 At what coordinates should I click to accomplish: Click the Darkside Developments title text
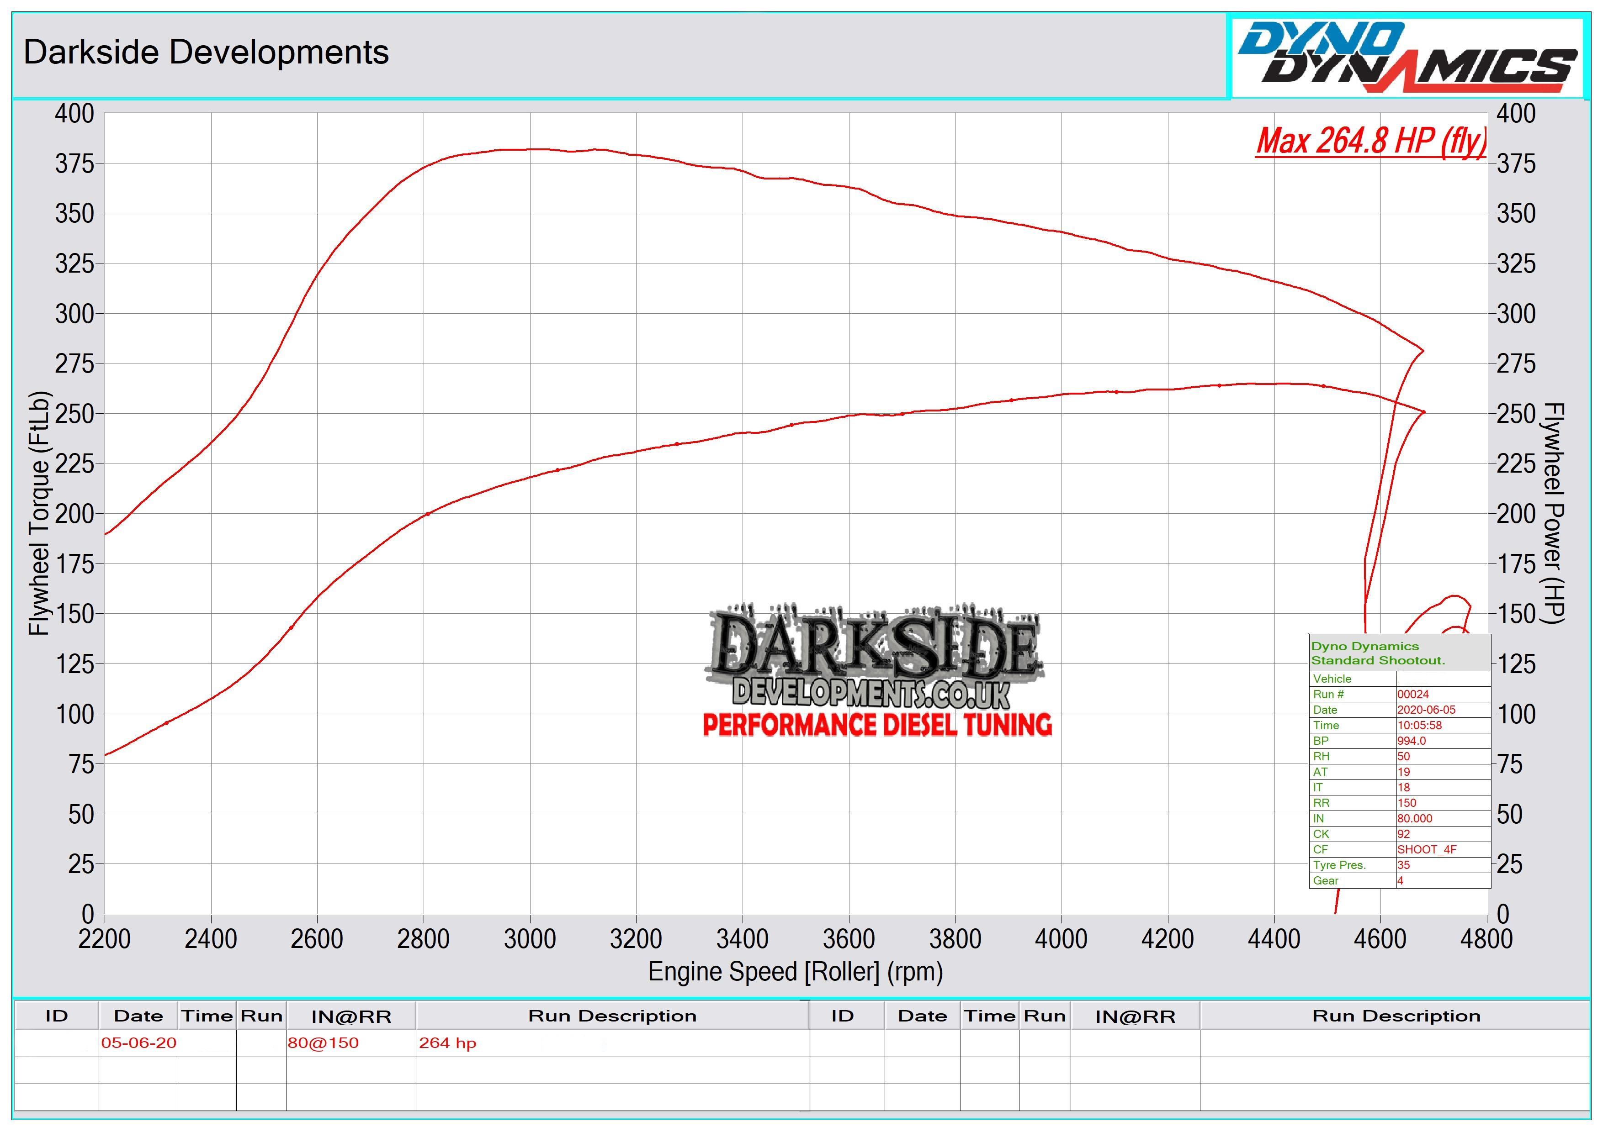(x=206, y=53)
